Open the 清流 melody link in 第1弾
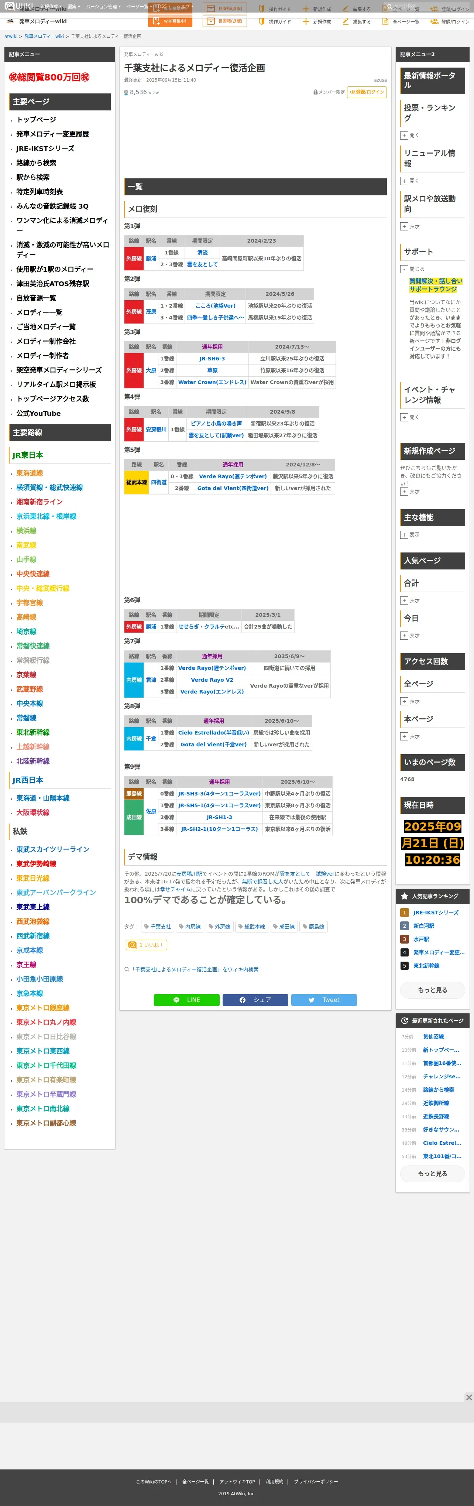The width and height of the screenshot is (474, 1506). point(202,253)
